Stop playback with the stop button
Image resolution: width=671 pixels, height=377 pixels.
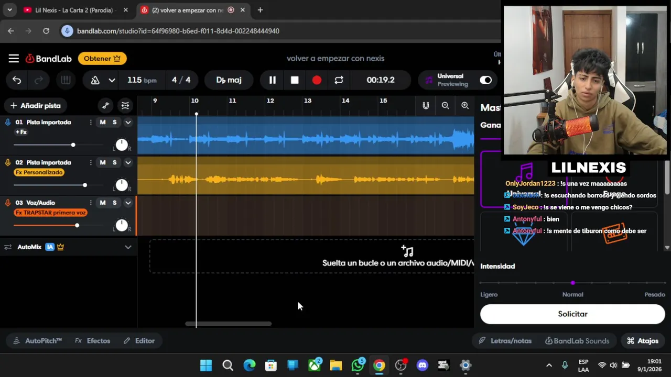coord(295,80)
